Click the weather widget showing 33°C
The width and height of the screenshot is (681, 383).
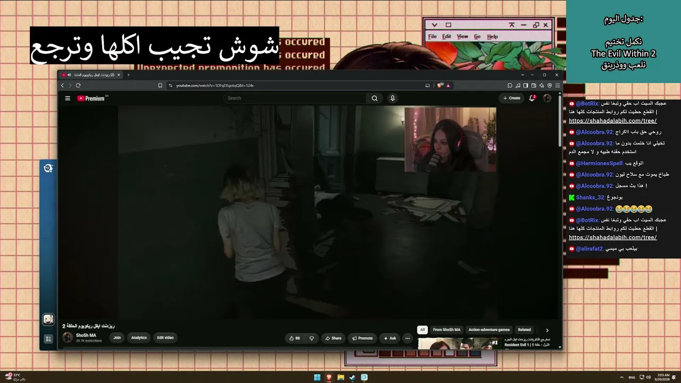point(15,377)
